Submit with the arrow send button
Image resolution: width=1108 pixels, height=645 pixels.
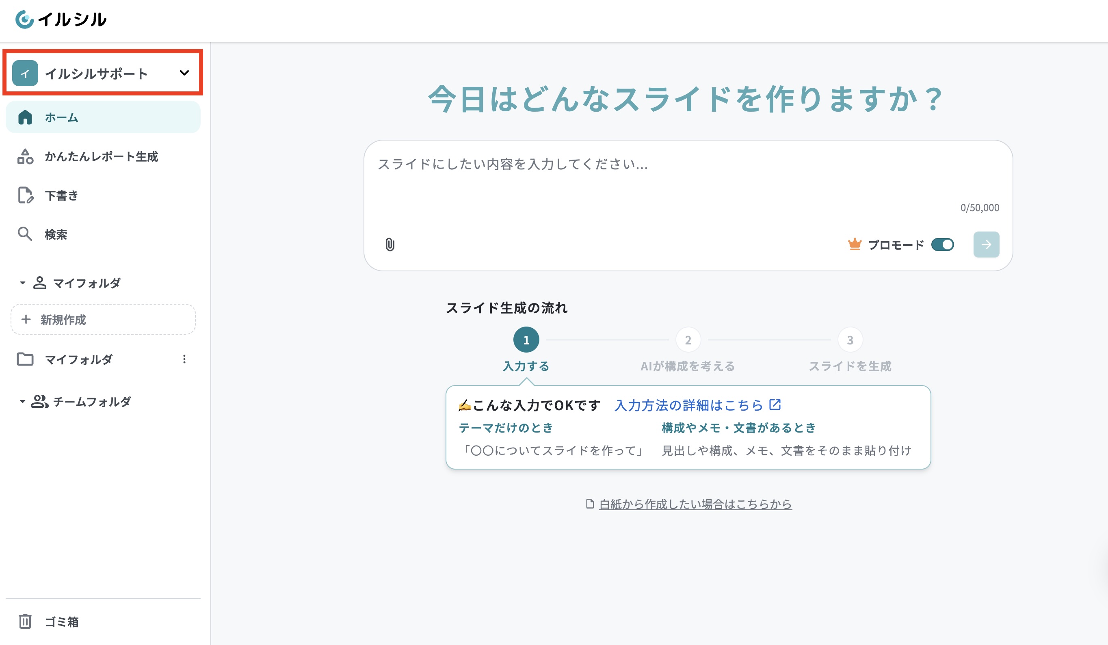[986, 245]
